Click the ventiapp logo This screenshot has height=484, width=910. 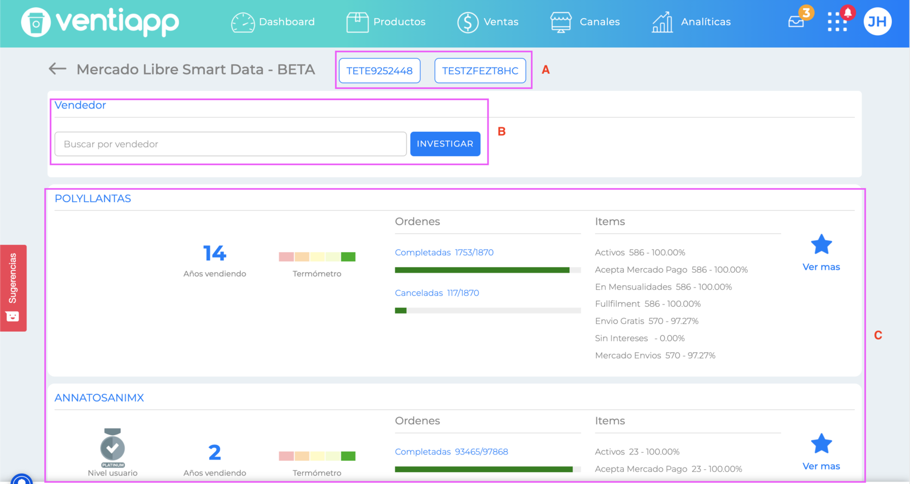tap(100, 22)
